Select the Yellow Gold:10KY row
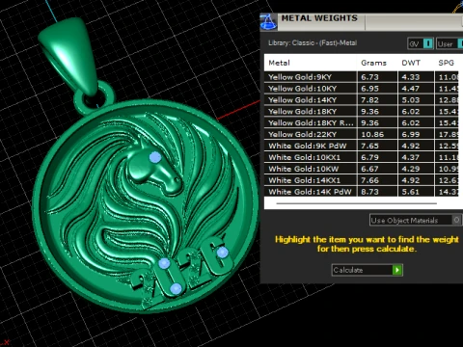This screenshot has height=347, width=463. click(361, 89)
